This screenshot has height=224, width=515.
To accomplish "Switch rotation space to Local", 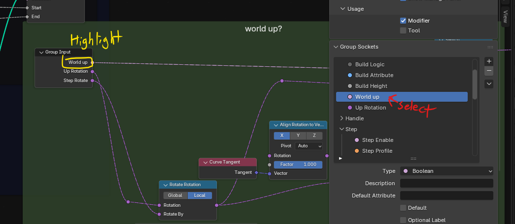I will click(200, 196).
